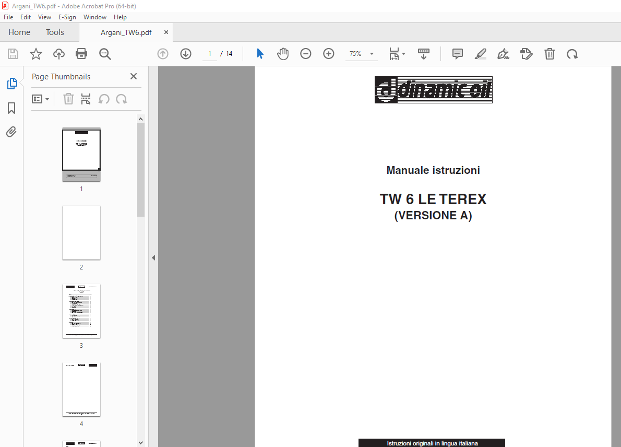Switch to the Tools tab
This screenshot has width=621, height=447.
coord(55,32)
